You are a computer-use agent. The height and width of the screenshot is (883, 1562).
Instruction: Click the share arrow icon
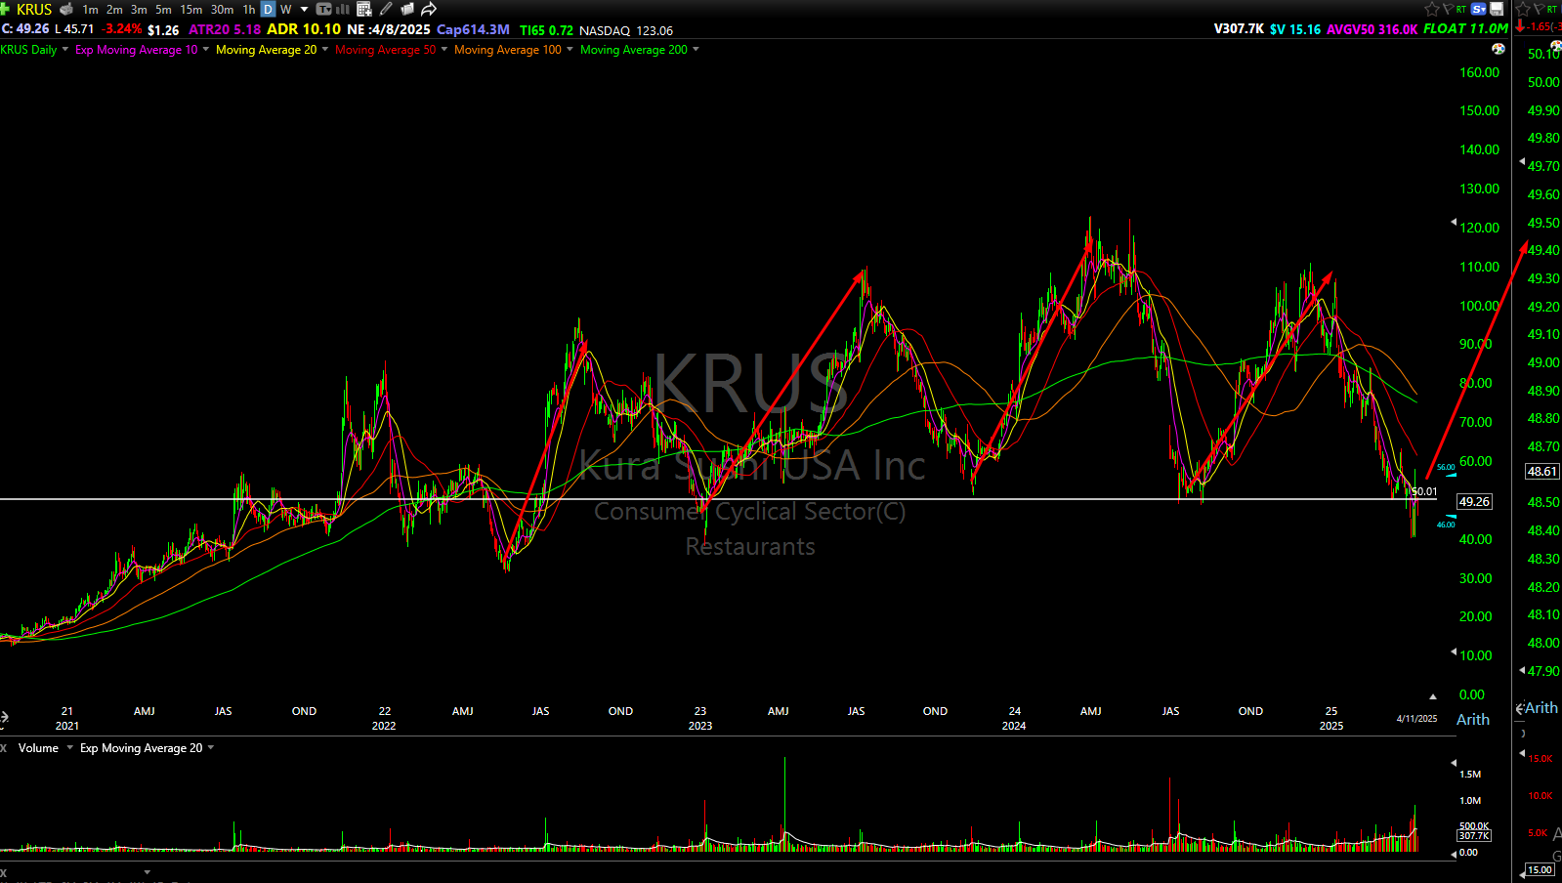click(x=429, y=10)
